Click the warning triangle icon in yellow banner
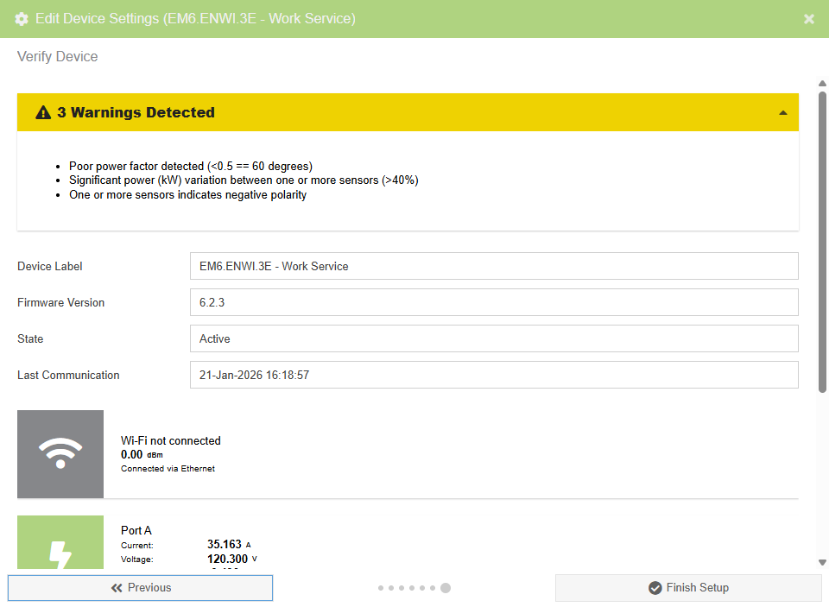Viewport: 829px width, 607px height. coord(43,113)
